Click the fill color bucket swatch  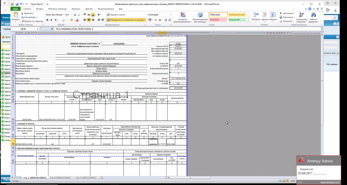71,20
